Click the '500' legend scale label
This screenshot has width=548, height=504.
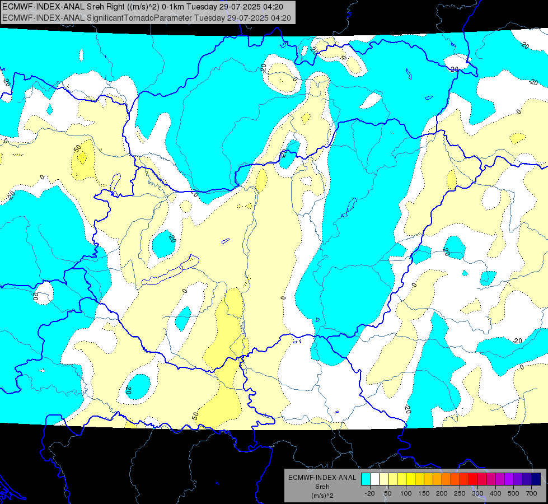(x=513, y=493)
